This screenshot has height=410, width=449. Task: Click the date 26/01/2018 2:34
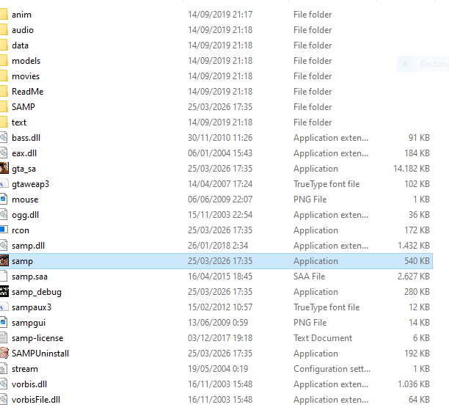[218, 246]
